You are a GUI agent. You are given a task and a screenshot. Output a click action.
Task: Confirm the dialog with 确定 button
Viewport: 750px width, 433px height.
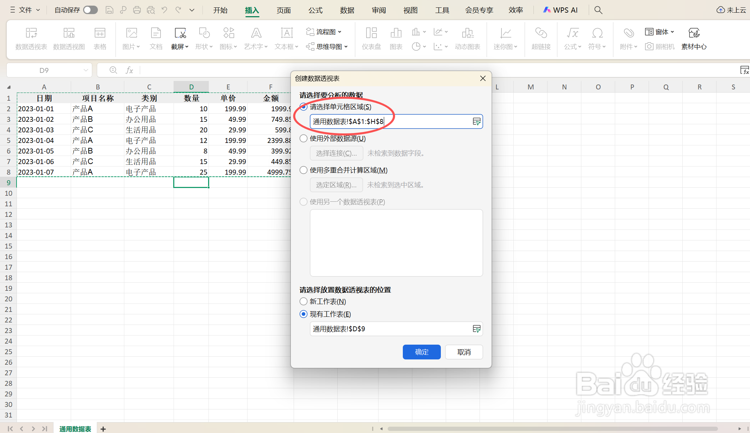tap(421, 352)
